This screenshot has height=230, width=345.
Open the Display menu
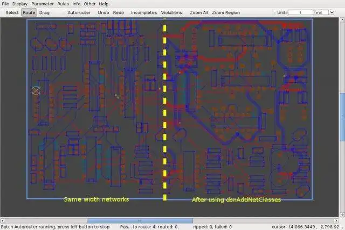coord(20,4)
